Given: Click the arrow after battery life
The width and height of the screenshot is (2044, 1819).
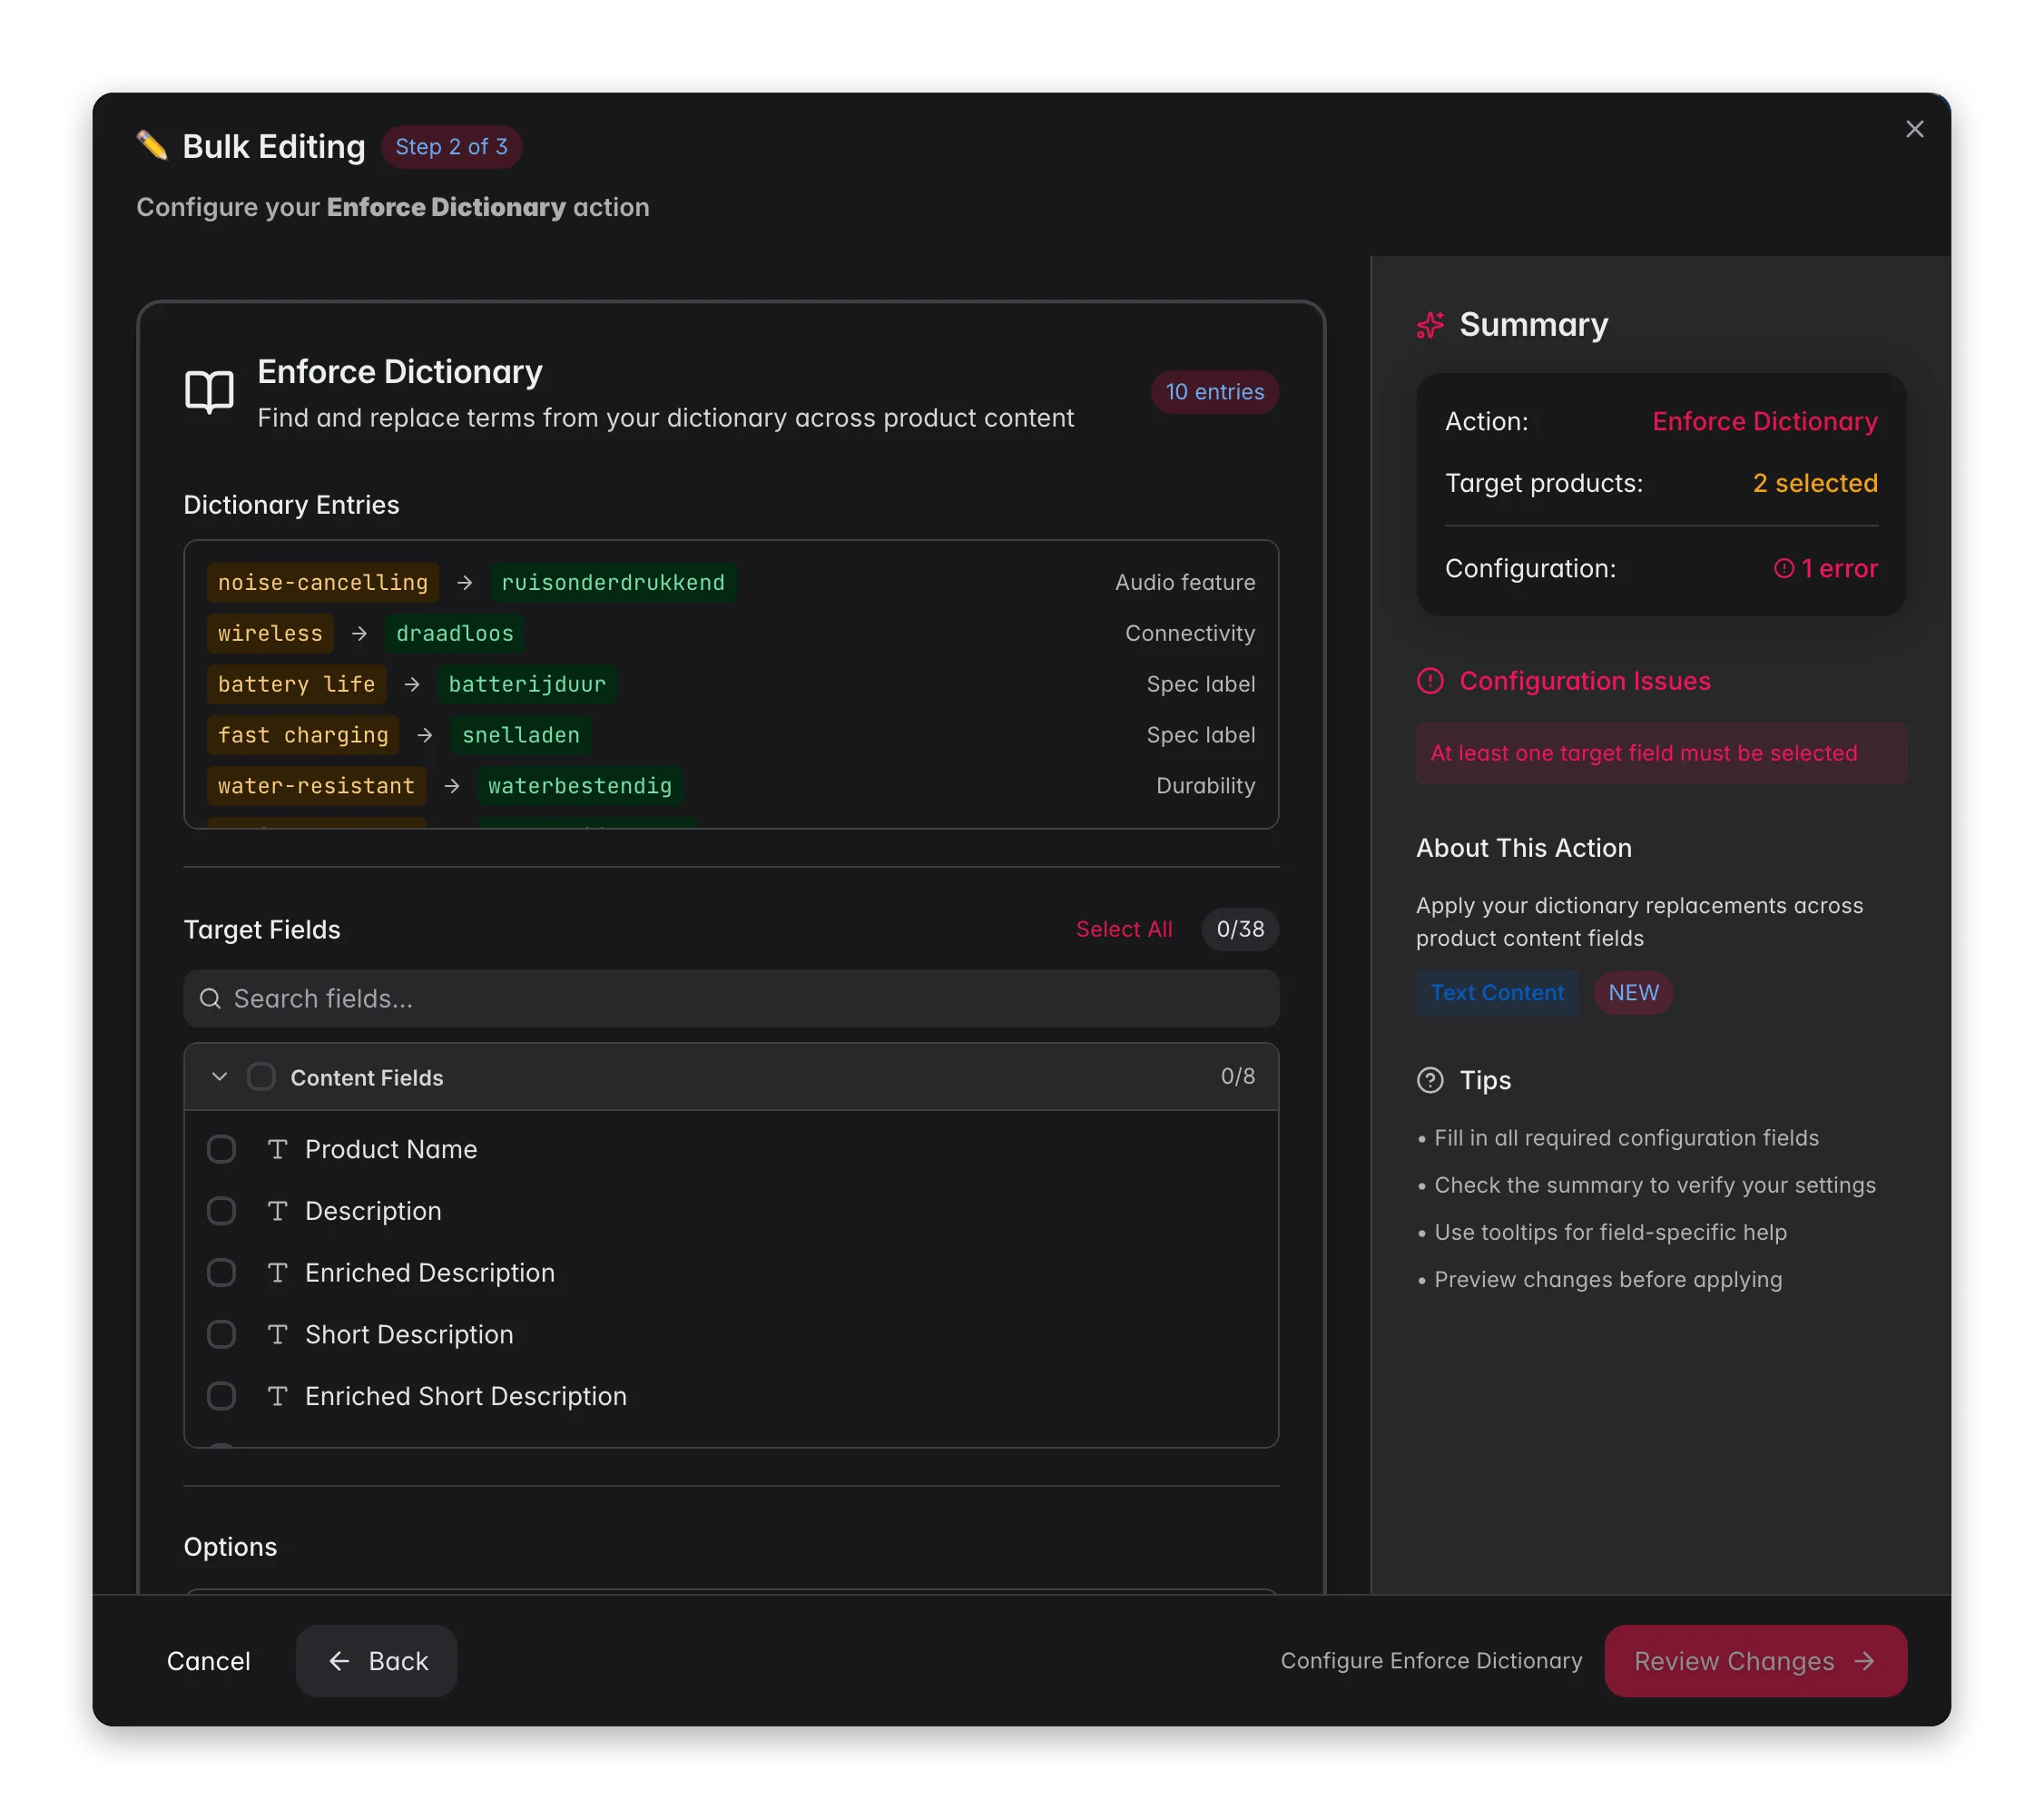Looking at the screenshot, I should 411,684.
